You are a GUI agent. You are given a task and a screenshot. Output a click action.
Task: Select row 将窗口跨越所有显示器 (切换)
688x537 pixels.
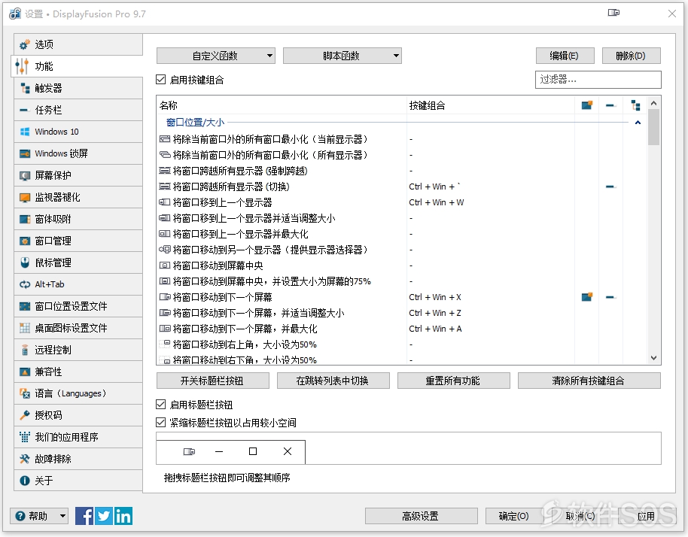click(401, 187)
